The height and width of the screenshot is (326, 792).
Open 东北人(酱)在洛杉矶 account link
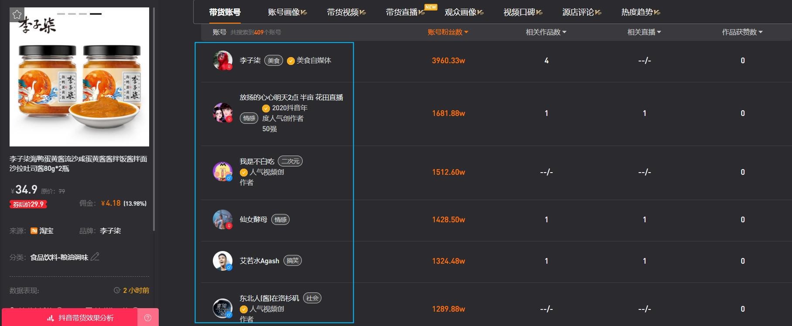pyautogui.click(x=269, y=299)
